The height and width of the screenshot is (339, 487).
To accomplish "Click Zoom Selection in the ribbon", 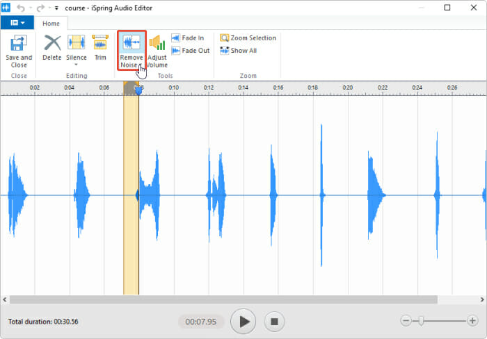I will (x=248, y=38).
